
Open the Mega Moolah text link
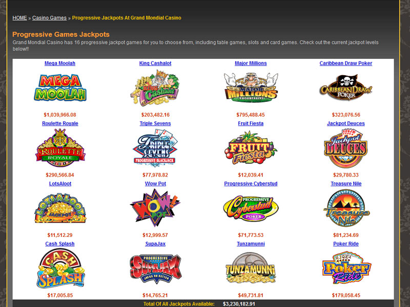coord(60,63)
